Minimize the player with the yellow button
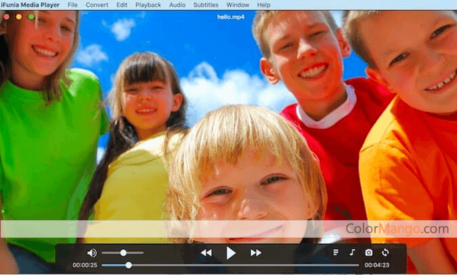 click(19, 17)
